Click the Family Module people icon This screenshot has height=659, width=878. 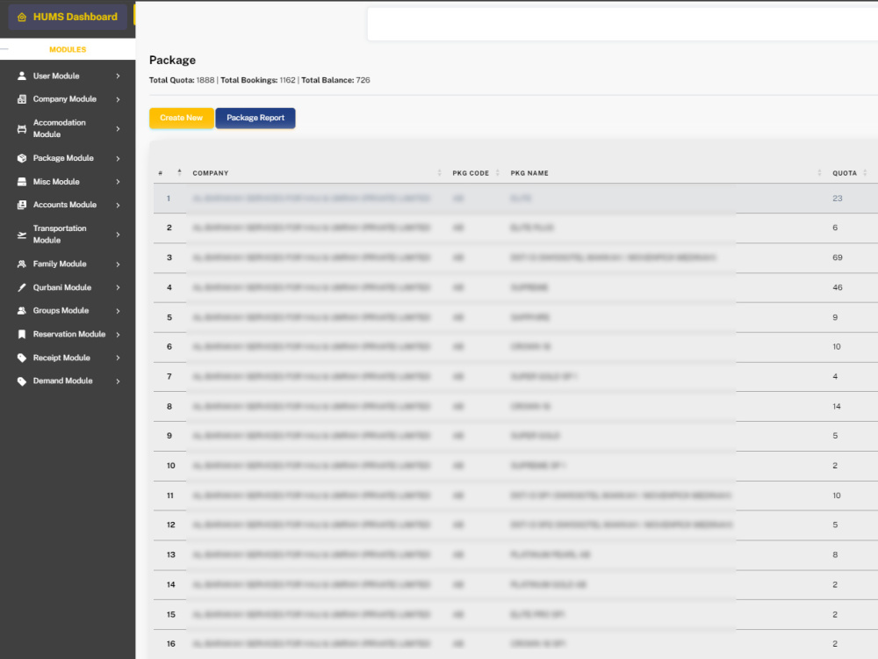[22, 264]
